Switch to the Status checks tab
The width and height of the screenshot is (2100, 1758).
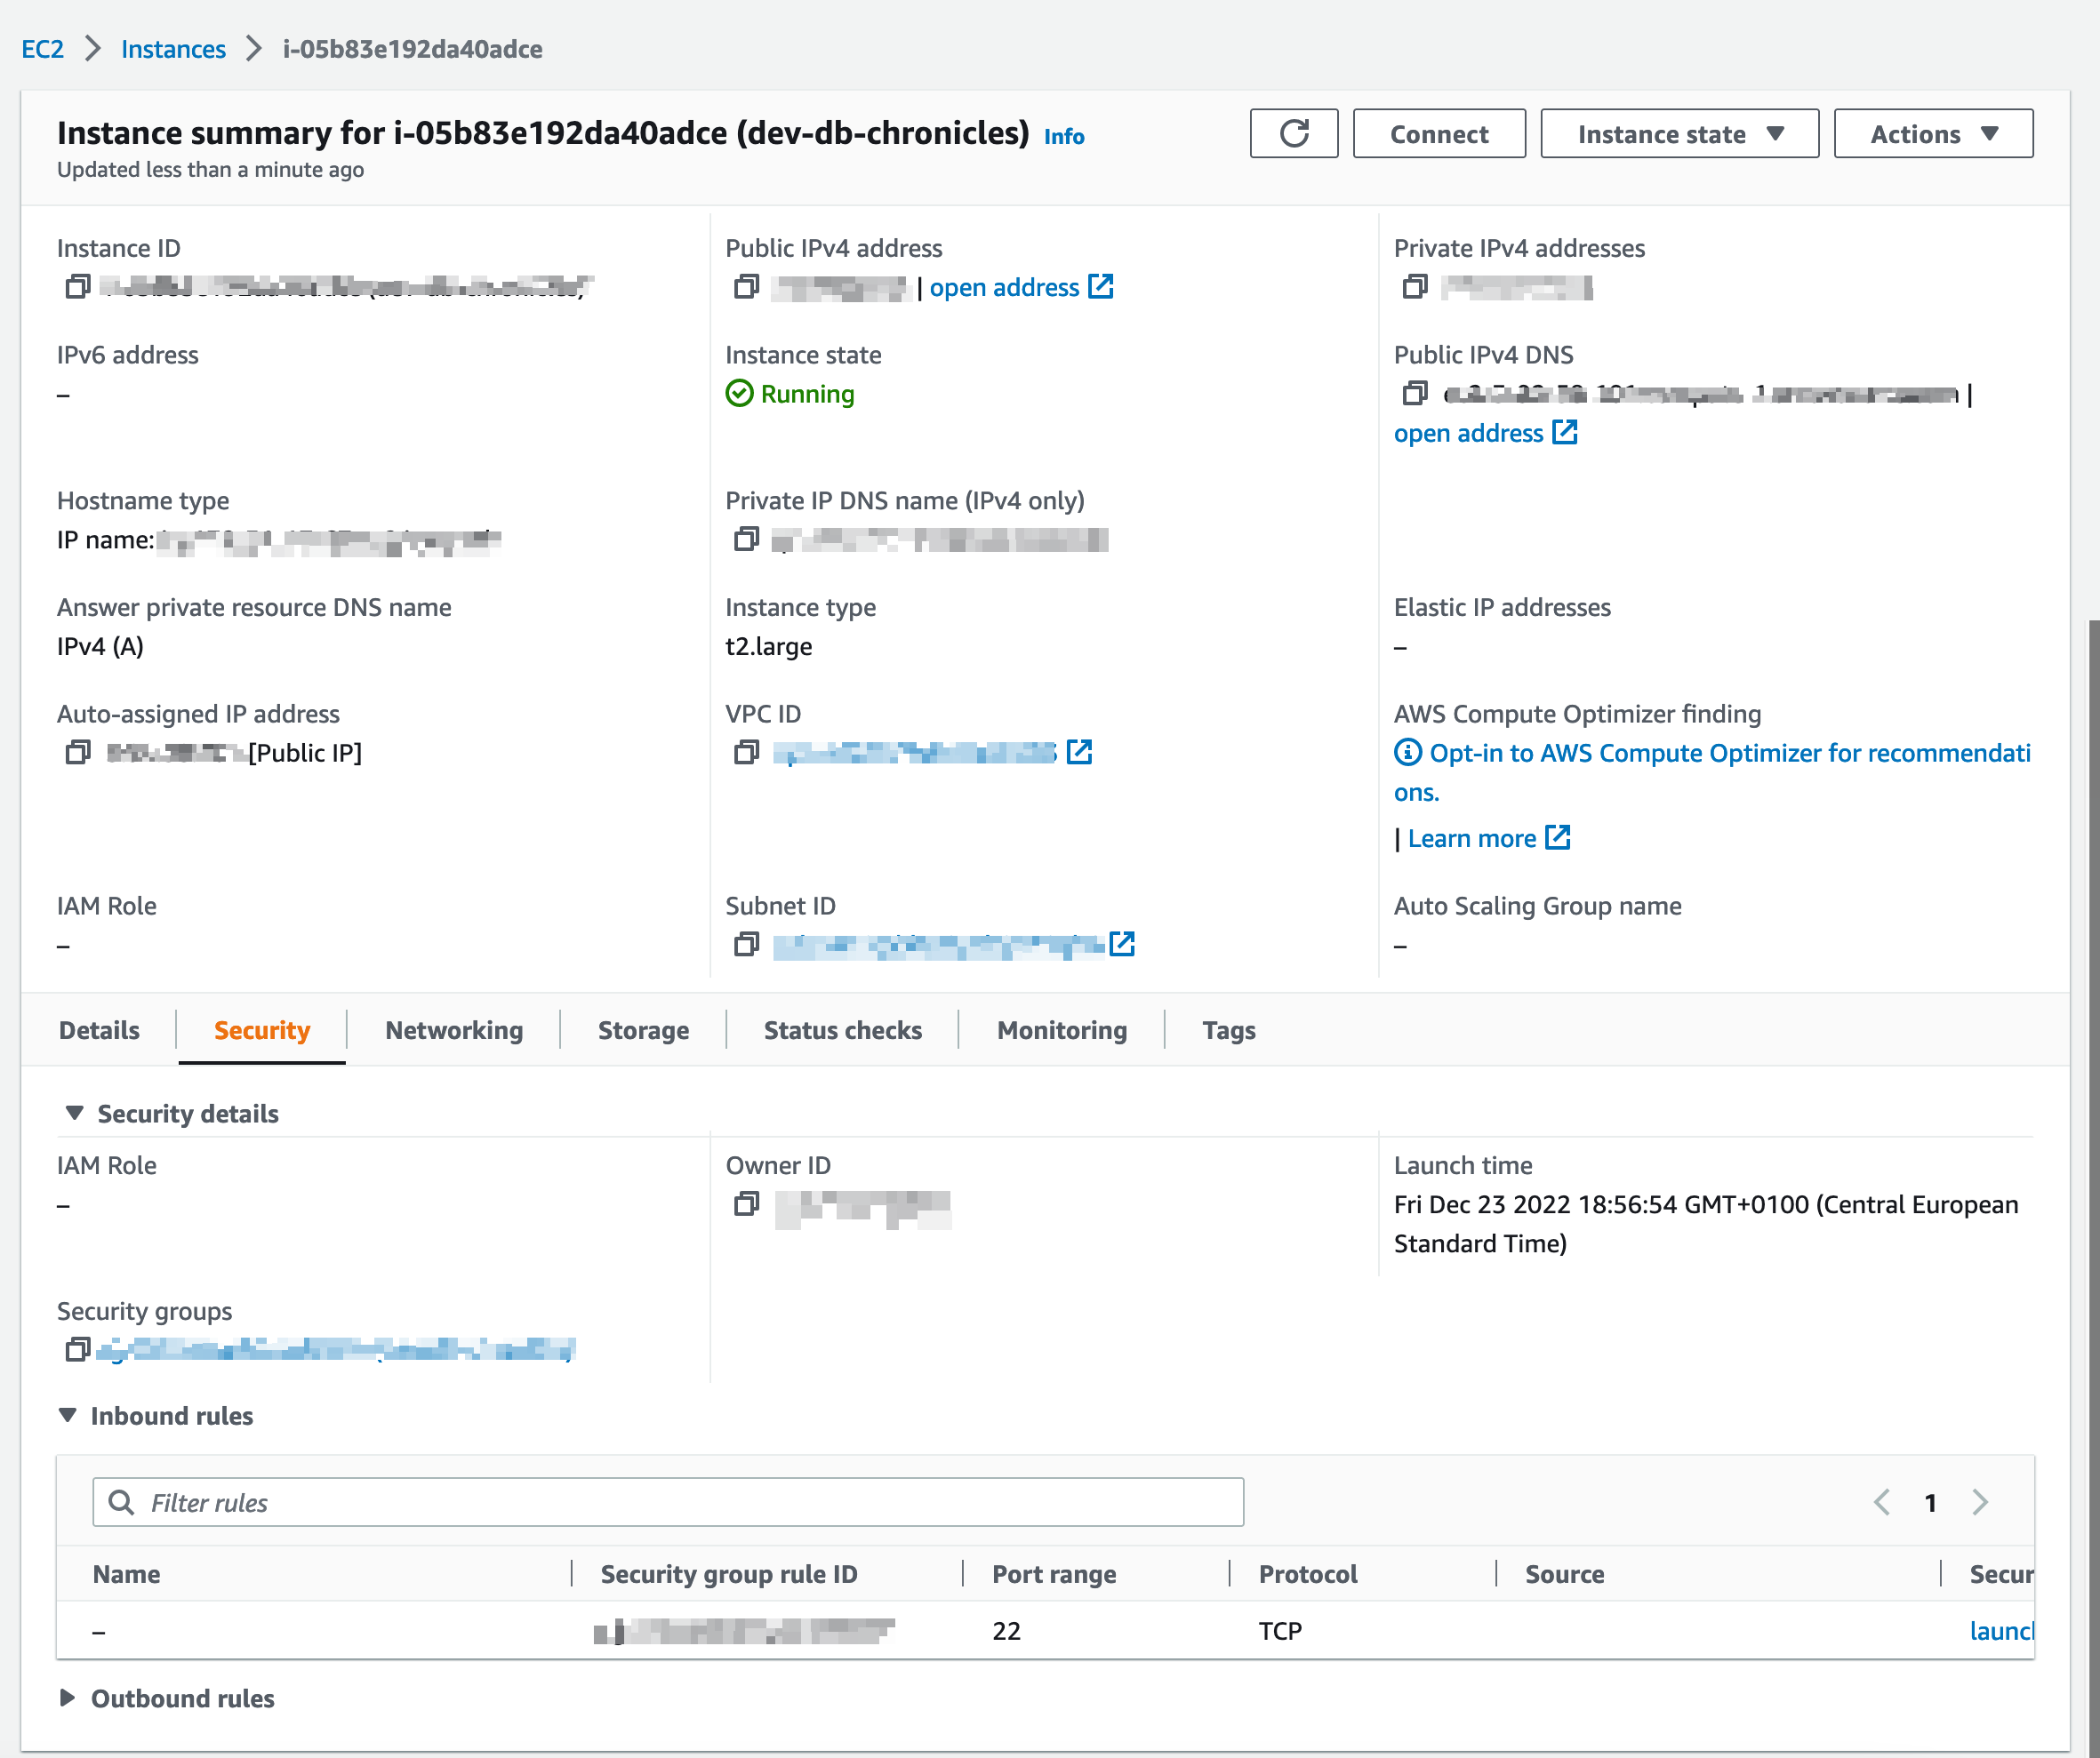[842, 1030]
